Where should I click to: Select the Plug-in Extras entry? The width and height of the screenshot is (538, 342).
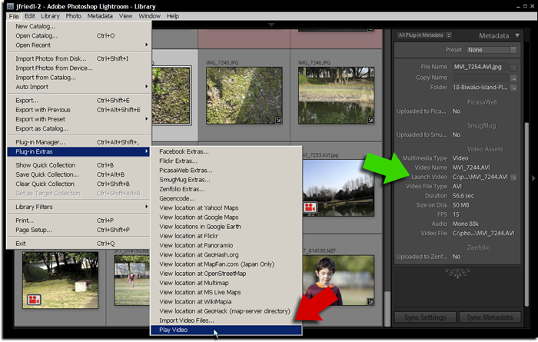coord(78,151)
